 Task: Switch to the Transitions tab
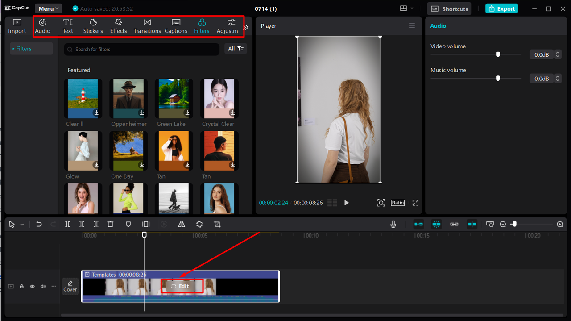click(x=147, y=26)
